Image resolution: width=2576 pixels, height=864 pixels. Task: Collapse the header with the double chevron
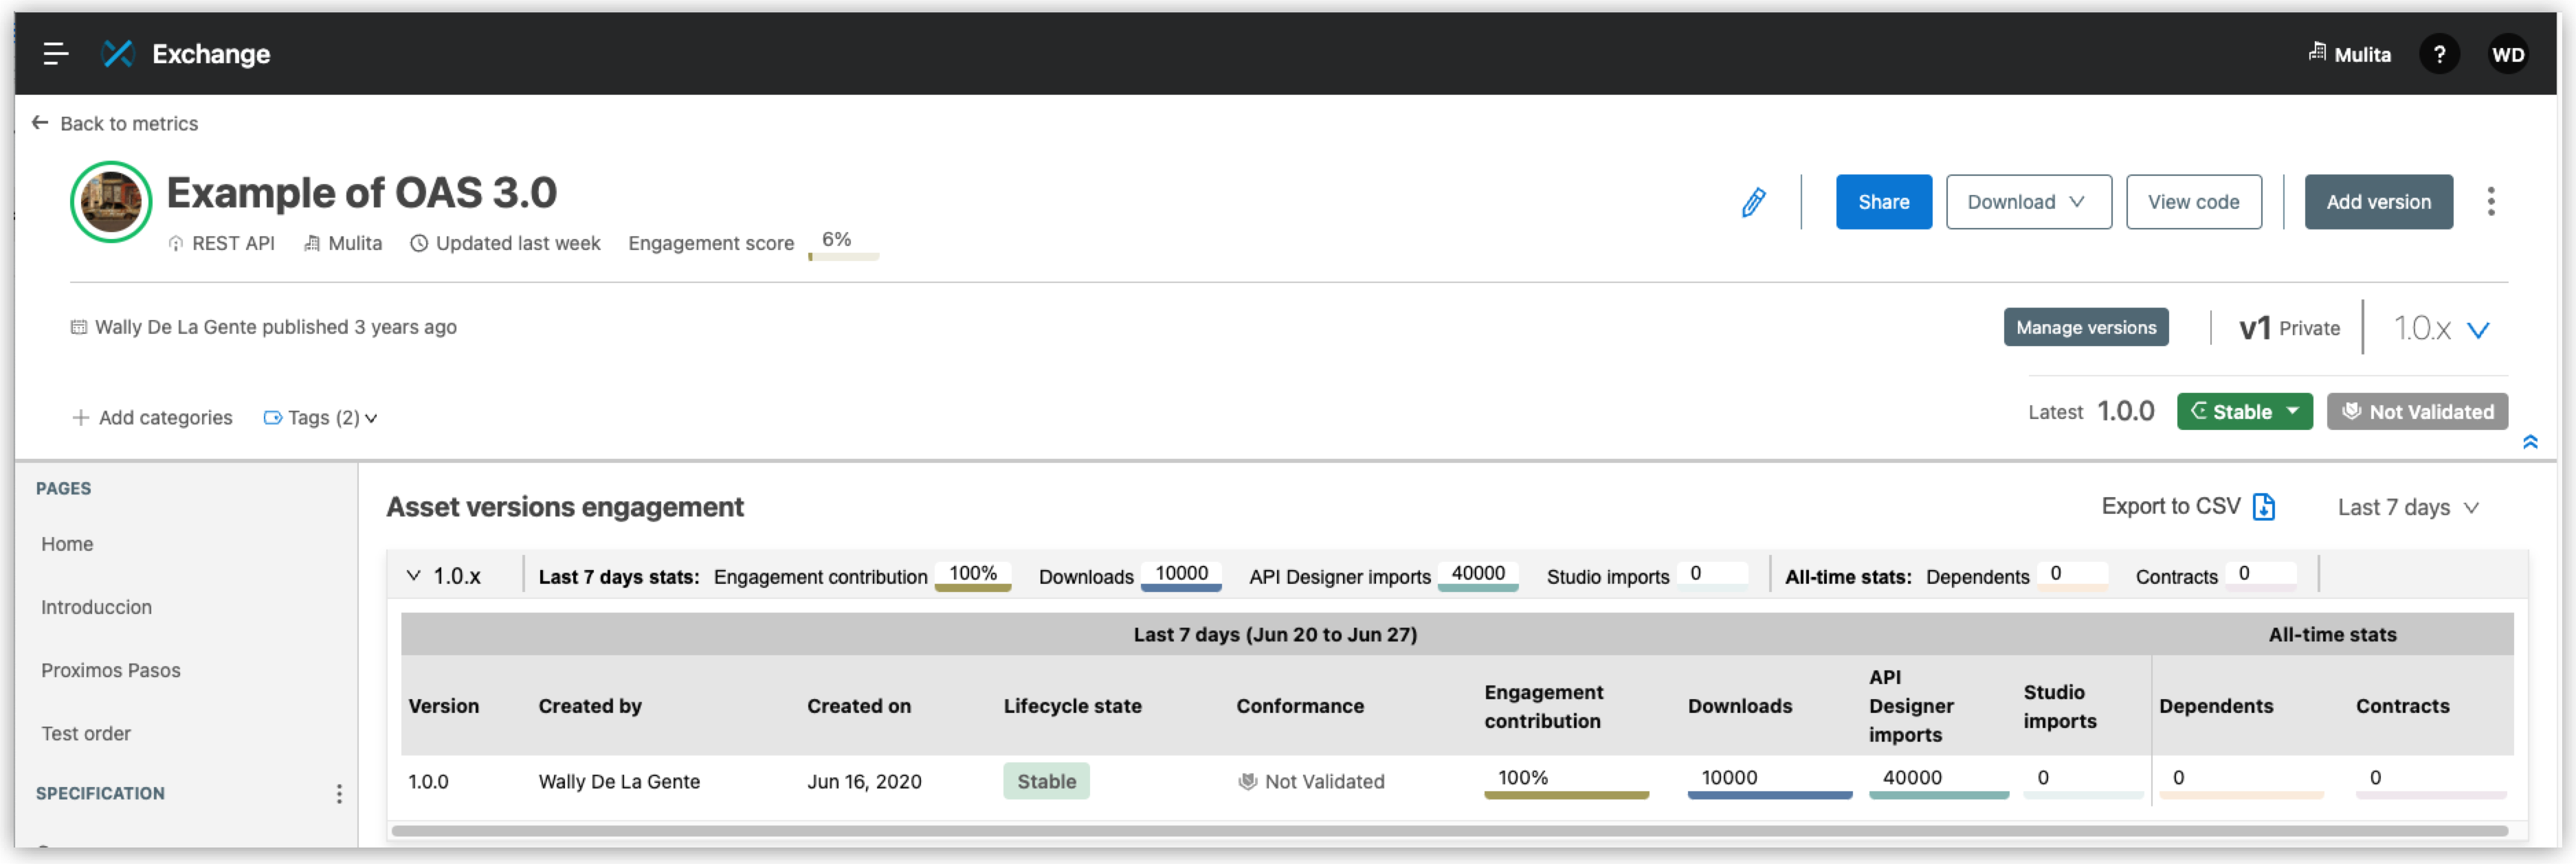(2532, 442)
